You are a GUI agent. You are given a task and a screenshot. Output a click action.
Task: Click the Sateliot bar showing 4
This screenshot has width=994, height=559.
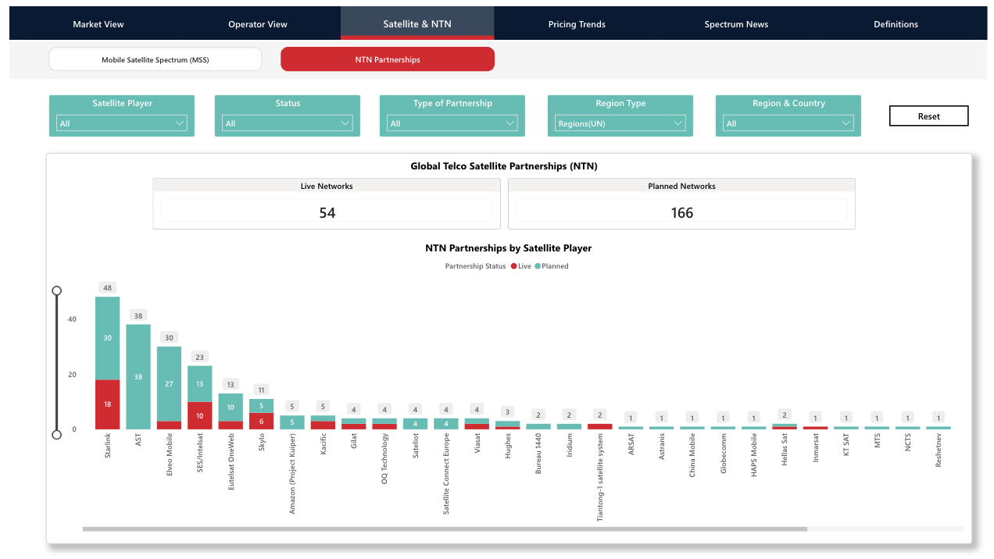pos(416,424)
